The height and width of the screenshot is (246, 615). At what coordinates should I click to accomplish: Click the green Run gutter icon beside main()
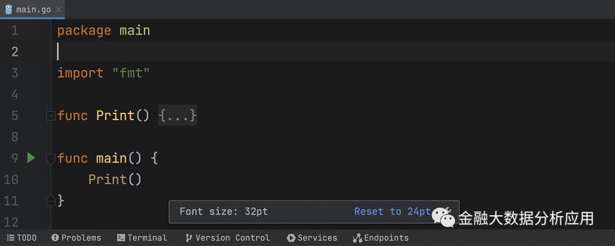[31, 158]
